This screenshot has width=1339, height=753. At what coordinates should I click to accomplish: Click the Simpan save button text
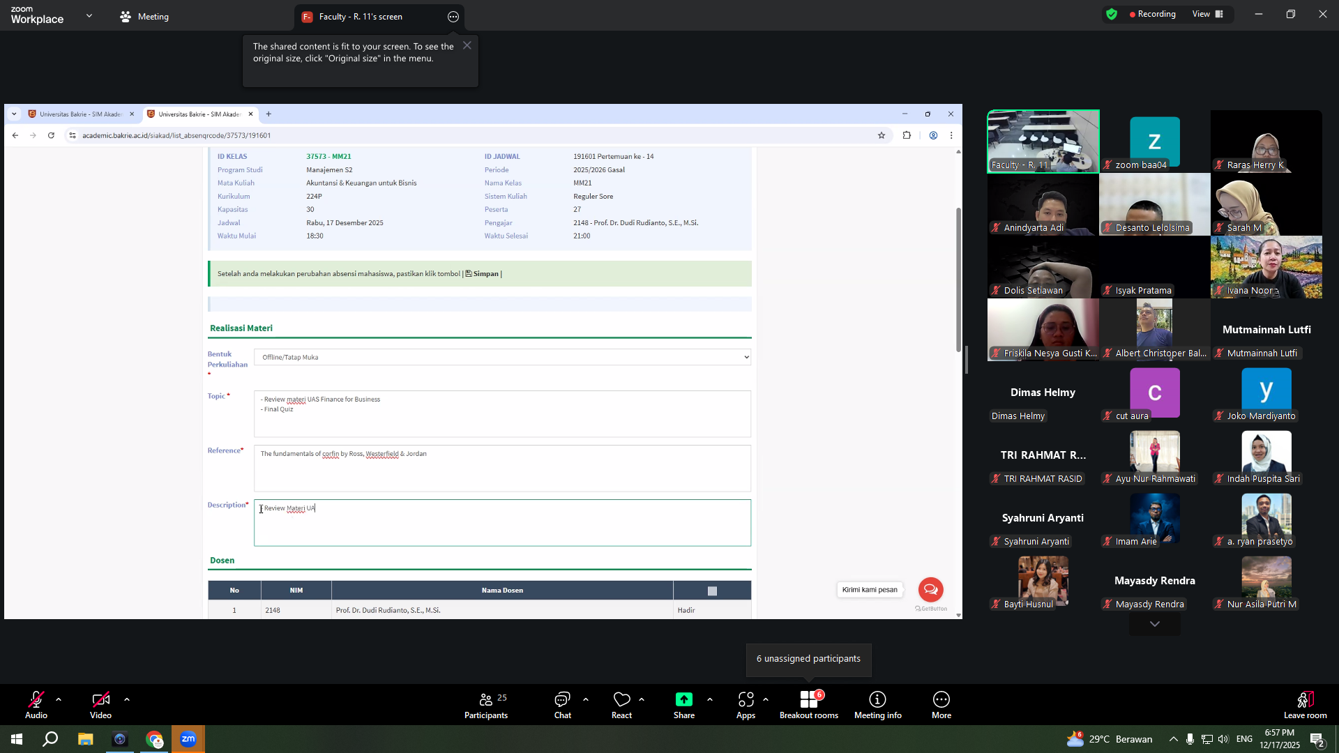pos(482,274)
